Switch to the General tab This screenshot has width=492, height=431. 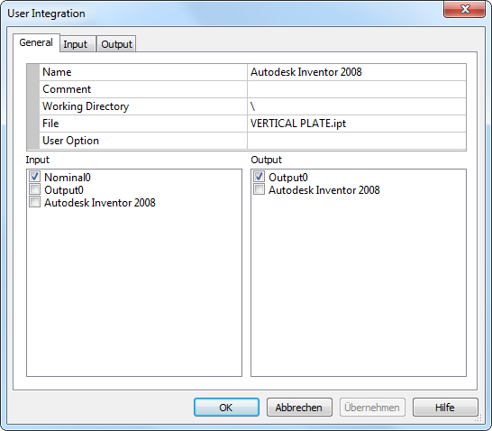36,42
